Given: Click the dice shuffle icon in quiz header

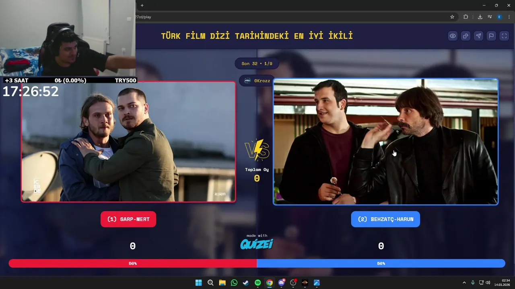Looking at the screenshot, I should 466,36.
